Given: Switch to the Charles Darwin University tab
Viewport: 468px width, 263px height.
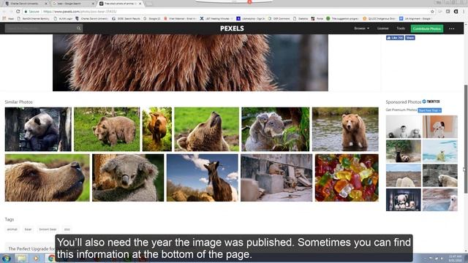Looking at the screenshot, I should pos(26,4).
